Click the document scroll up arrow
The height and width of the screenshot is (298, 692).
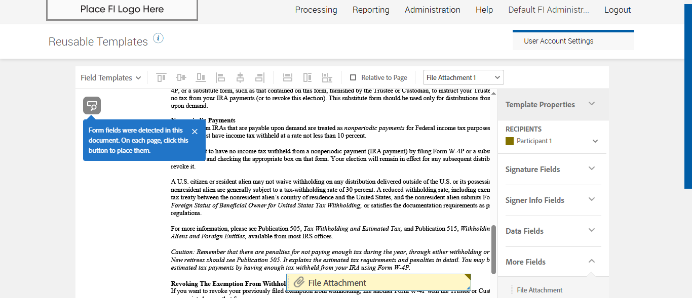tap(493, 93)
